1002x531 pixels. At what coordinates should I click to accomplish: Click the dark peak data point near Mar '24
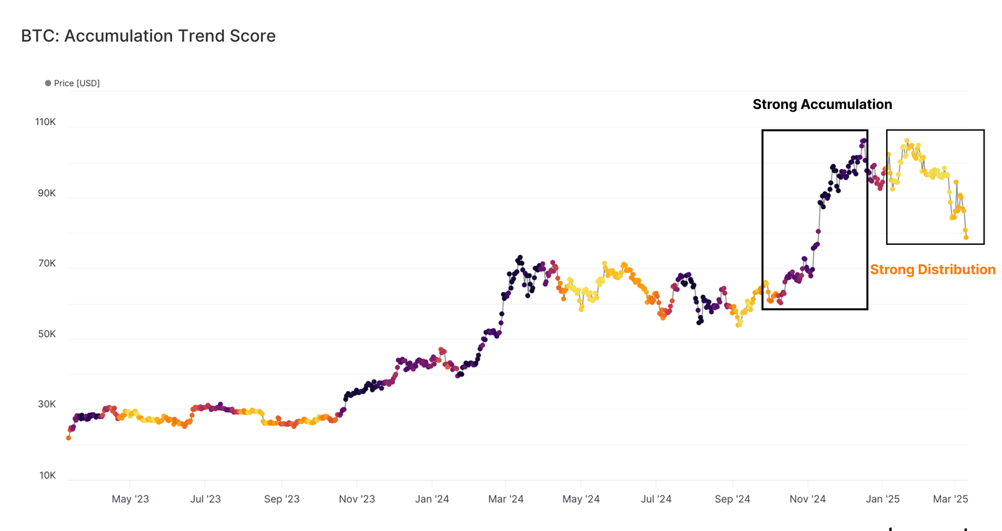[x=519, y=257]
